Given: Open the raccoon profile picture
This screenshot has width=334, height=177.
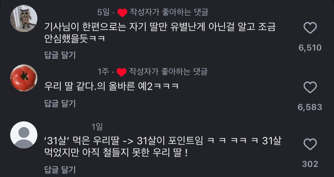Looking at the screenshot, I should click(x=24, y=18).
